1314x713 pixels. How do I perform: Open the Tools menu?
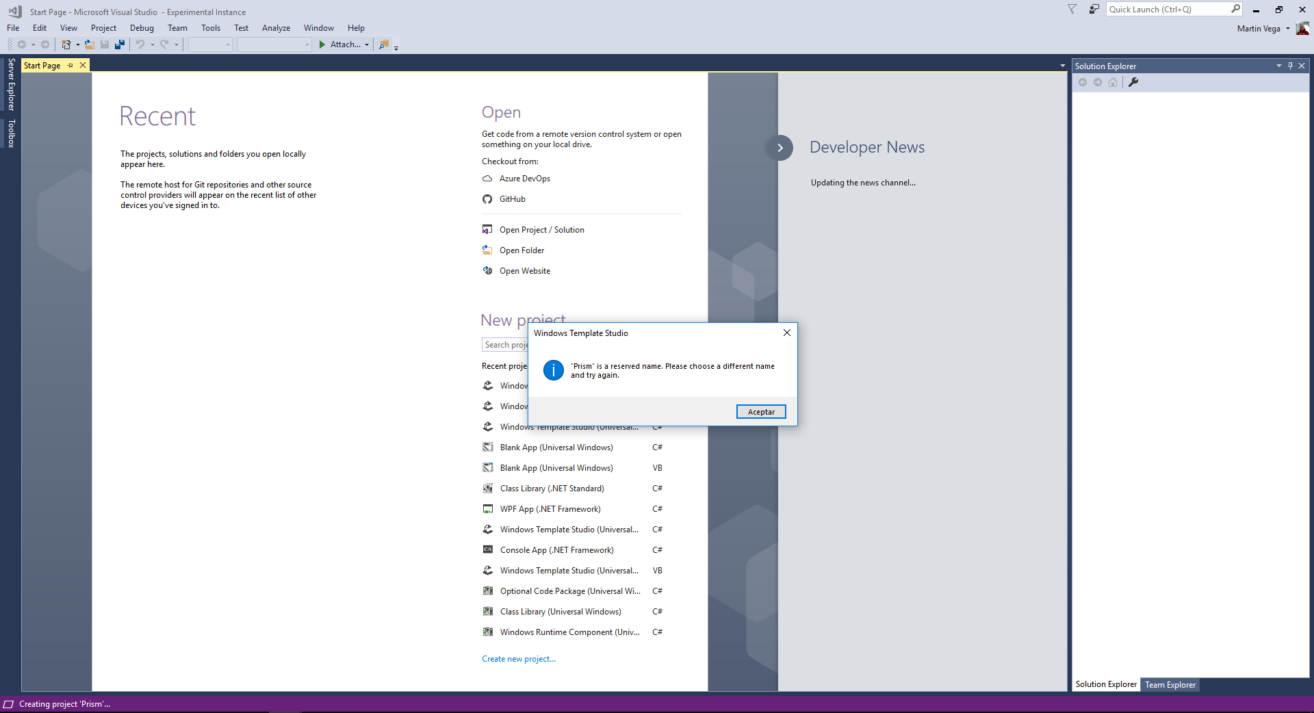point(211,28)
